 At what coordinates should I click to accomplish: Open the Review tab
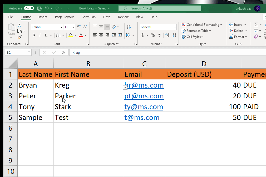(x=123, y=17)
